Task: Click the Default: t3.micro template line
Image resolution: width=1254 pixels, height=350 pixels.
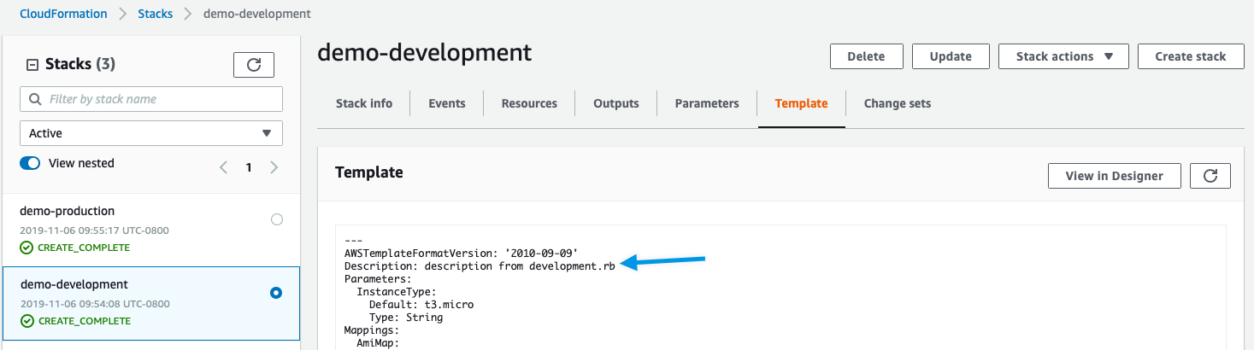Action: click(x=421, y=304)
